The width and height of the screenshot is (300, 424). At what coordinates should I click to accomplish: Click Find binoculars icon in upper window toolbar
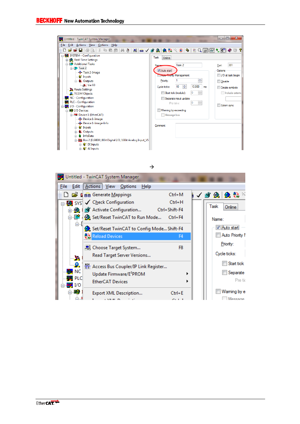coord(122,50)
